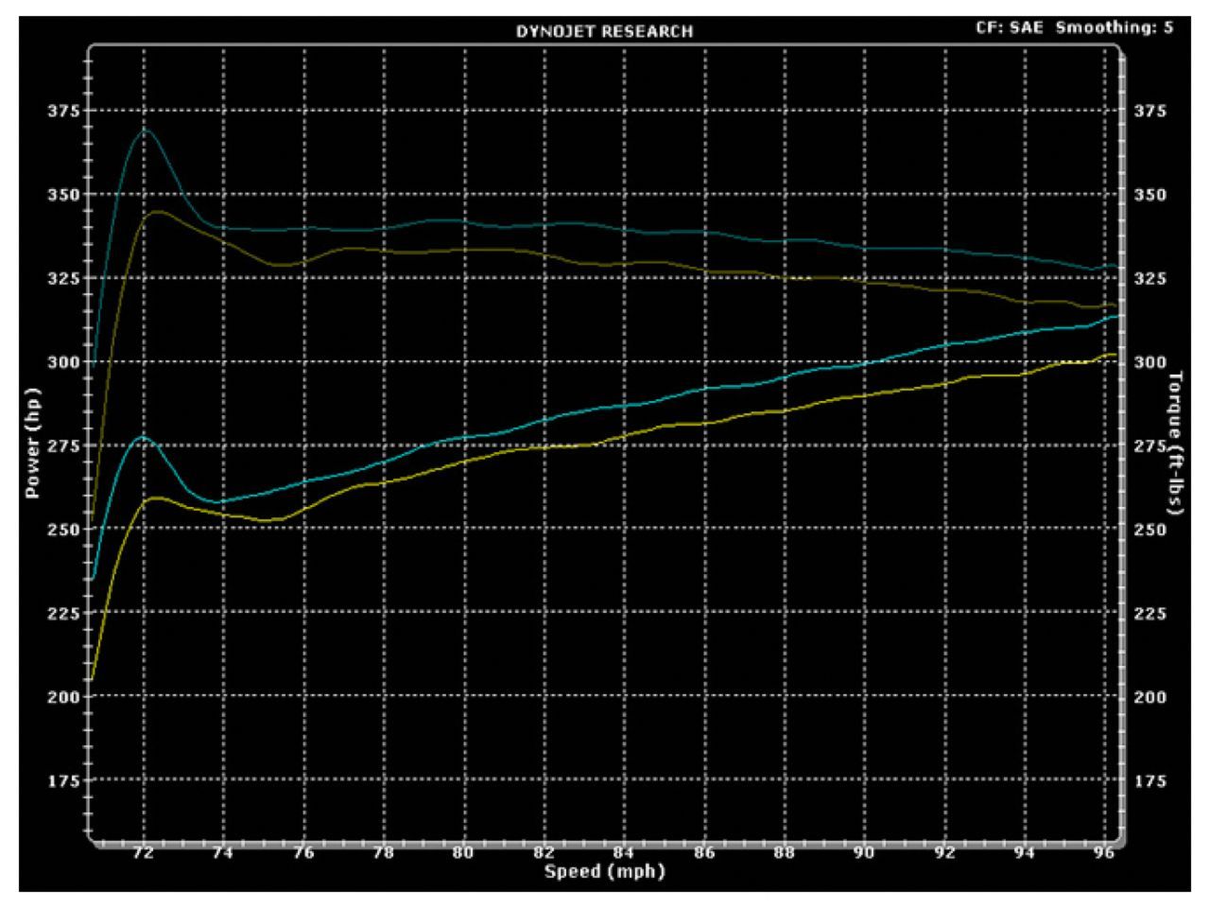1210x908 pixels.
Task: Click the DYNOJET RESEARCH chart title
Action: click(x=604, y=31)
